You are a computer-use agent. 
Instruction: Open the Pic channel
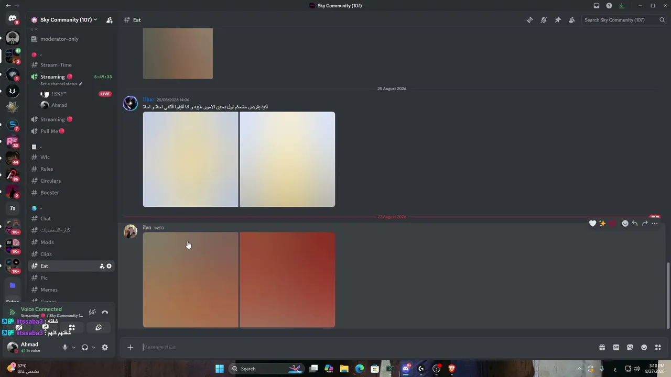(71, 278)
